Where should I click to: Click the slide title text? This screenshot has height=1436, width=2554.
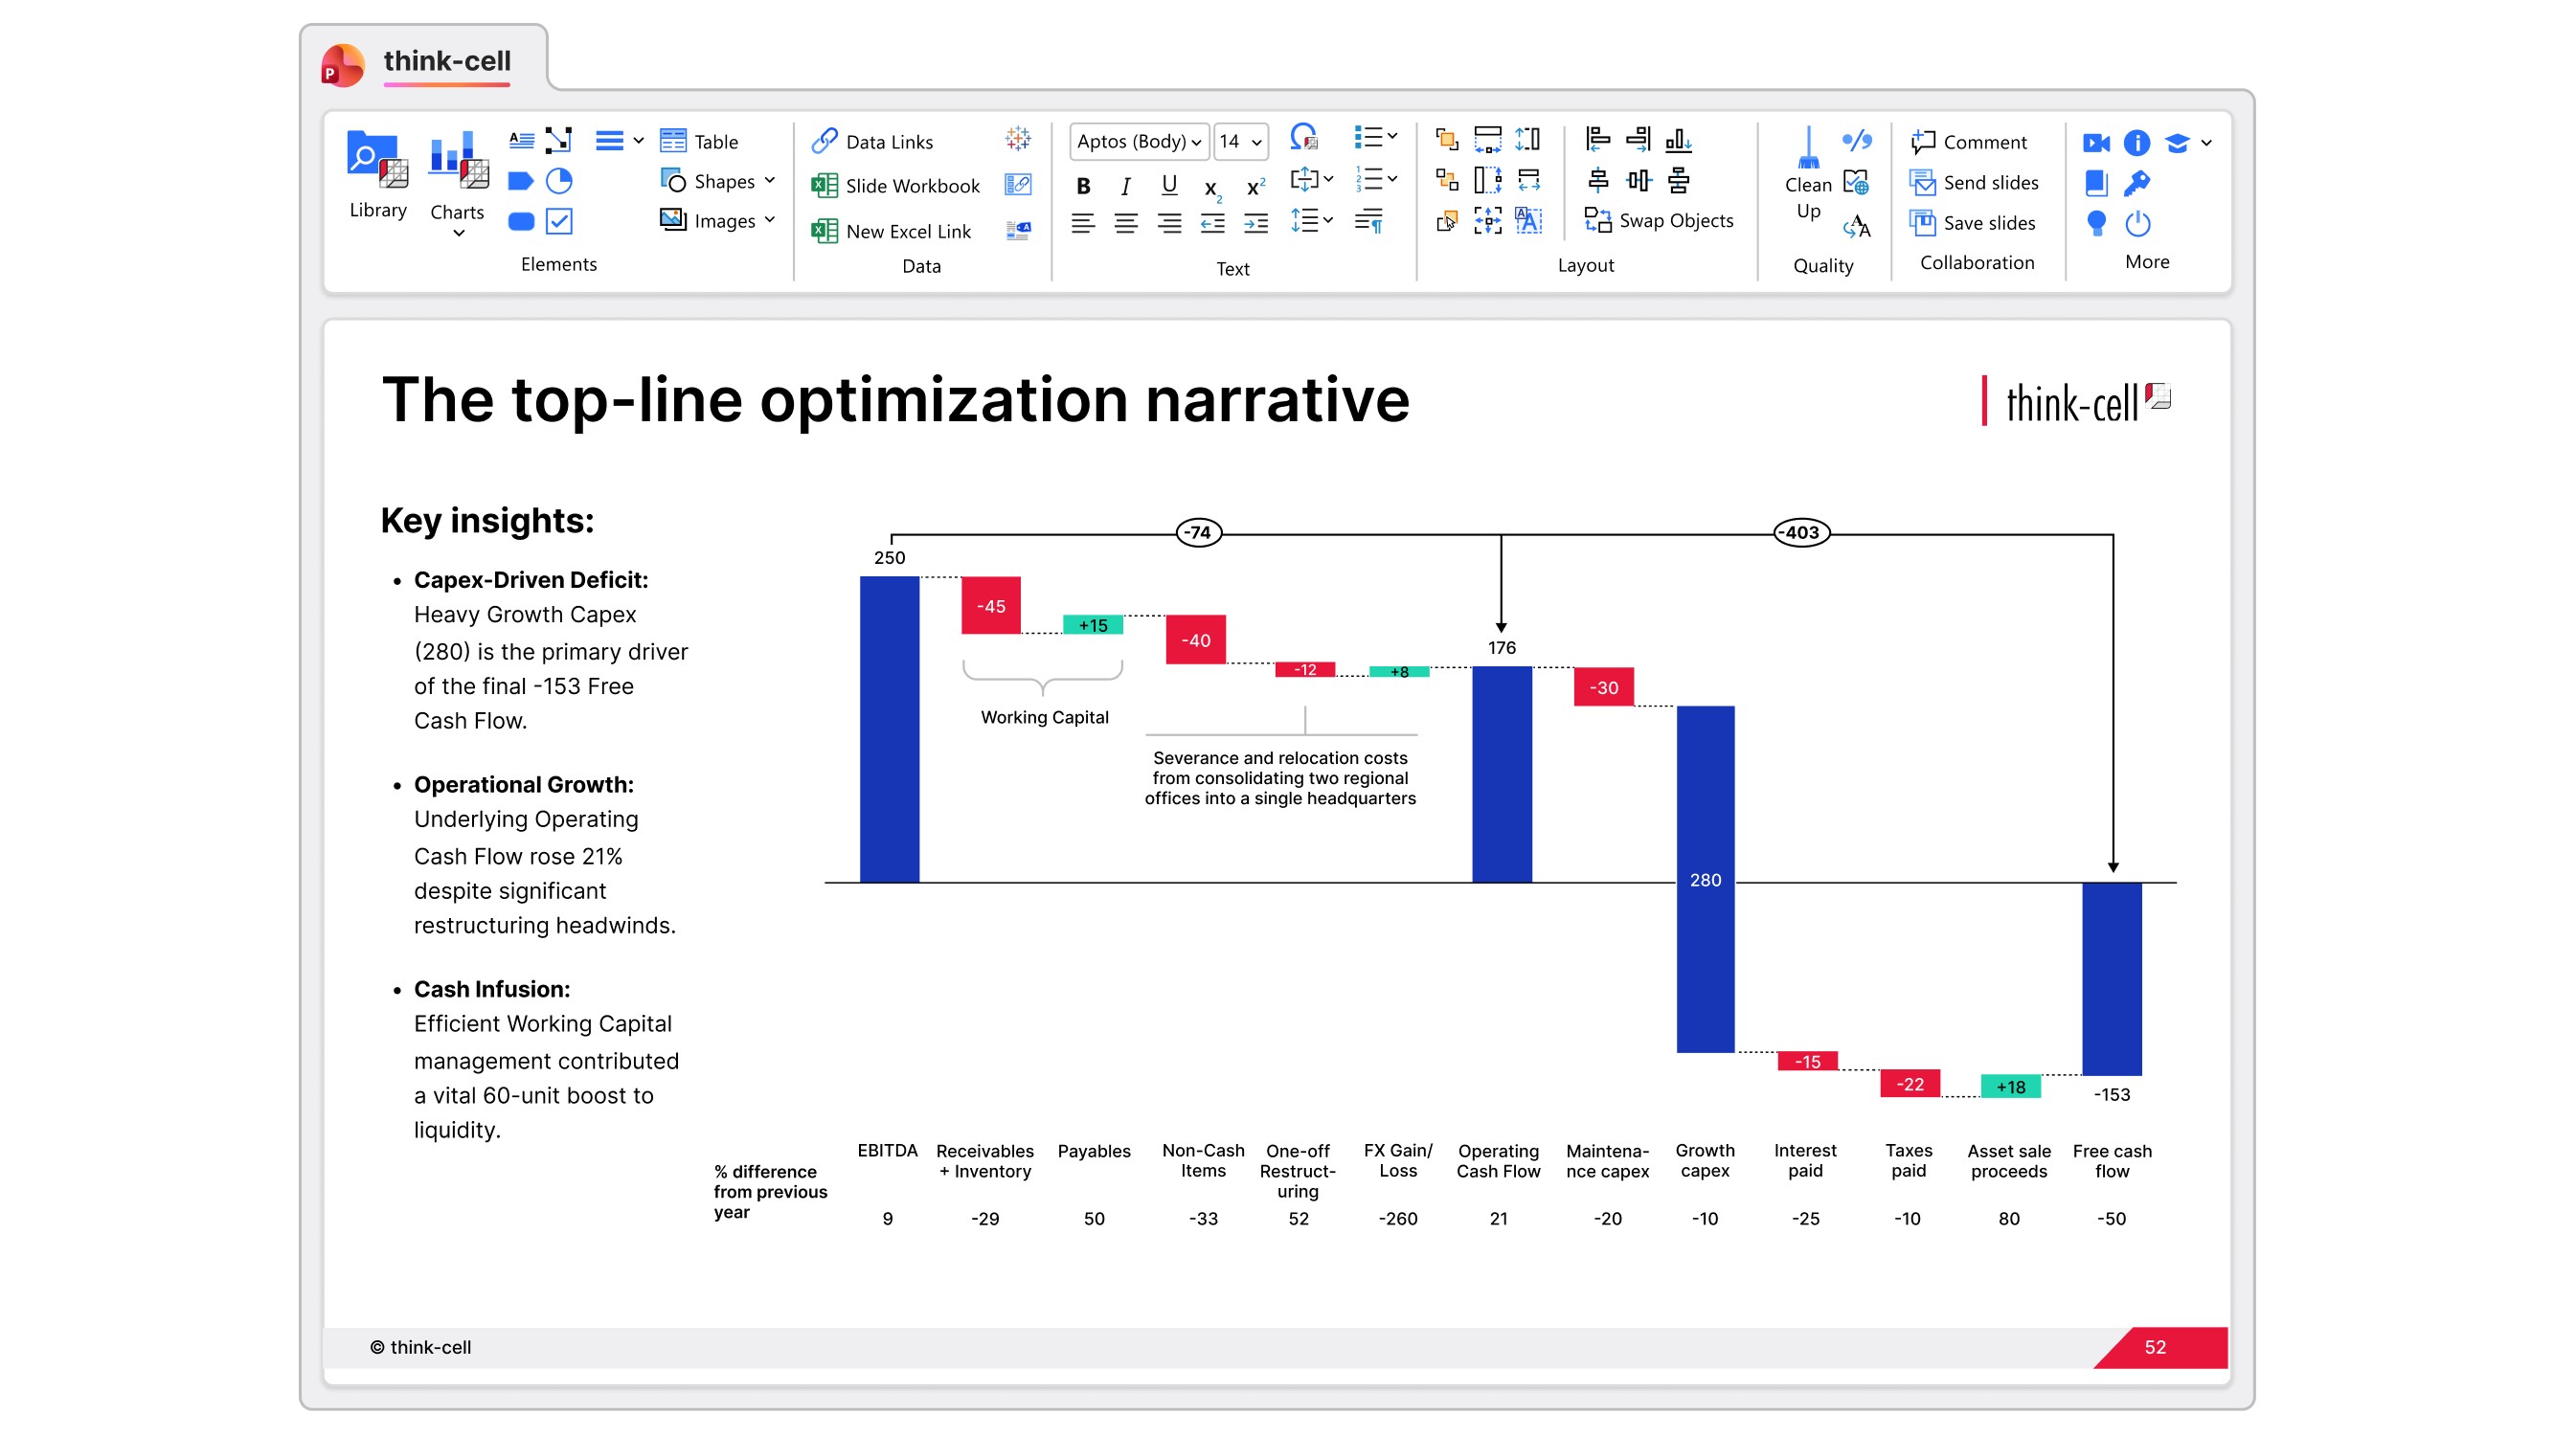point(894,400)
